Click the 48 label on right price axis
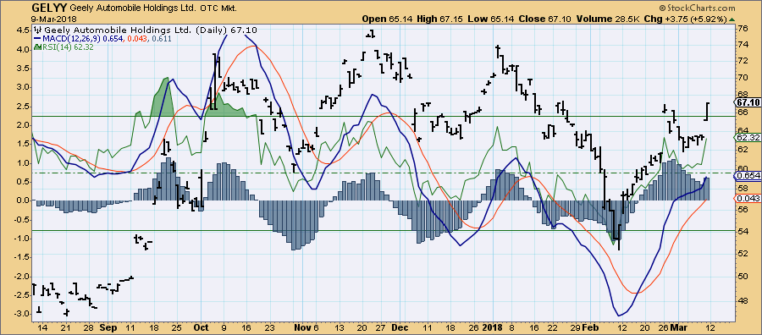The image size is (762, 335). (743, 301)
